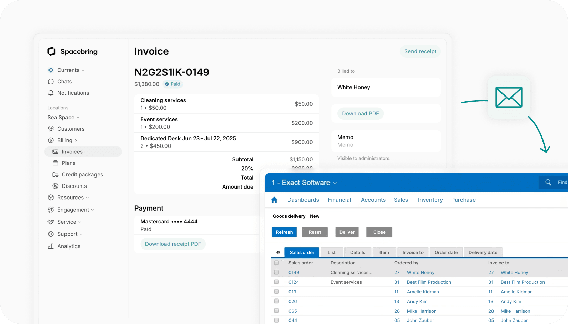Open the Exact Software company dropdown
Screen dimensions: 568x324
(335, 183)
